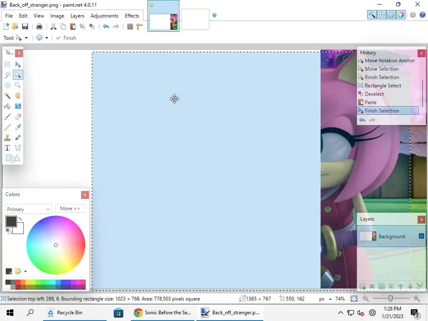This screenshot has height=321, width=428.
Task: Swap primary and secondary colors
Action: 20,219
